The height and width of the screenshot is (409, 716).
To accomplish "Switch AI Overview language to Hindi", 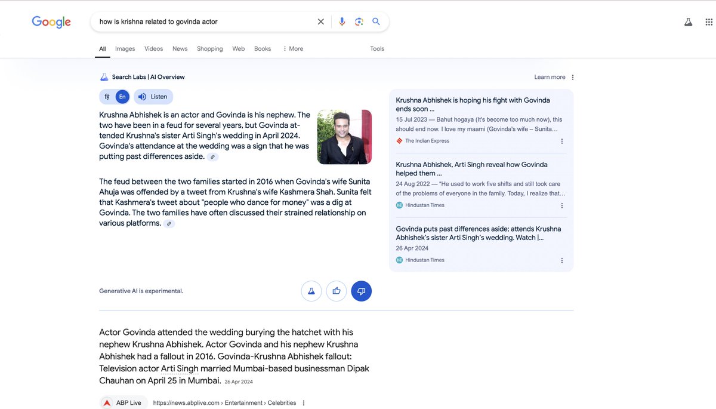I will (107, 97).
